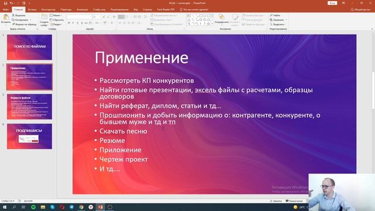375x211 pixels.
Task: Click bullet text Резюме
Action: [x=112, y=141]
